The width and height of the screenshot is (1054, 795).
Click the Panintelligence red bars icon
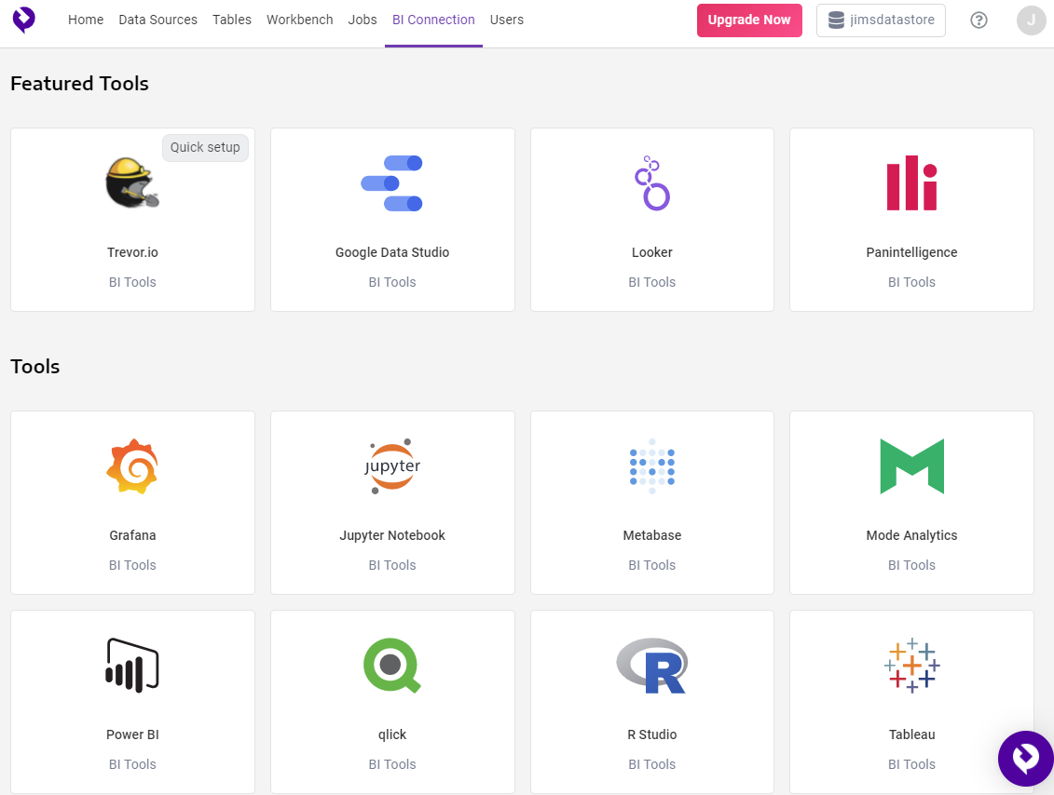click(x=911, y=183)
